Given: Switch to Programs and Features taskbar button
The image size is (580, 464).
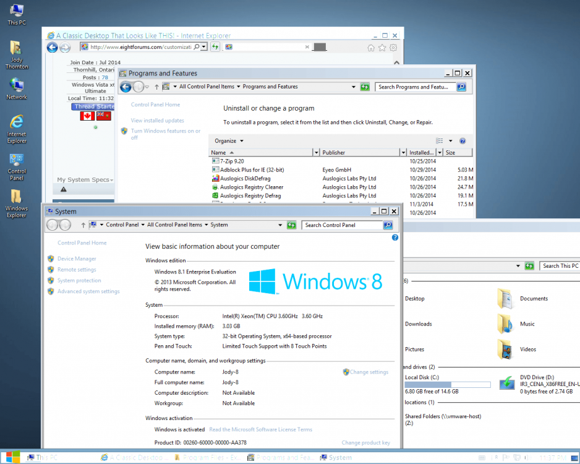Looking at the screenshot, I should click(281, 457).
